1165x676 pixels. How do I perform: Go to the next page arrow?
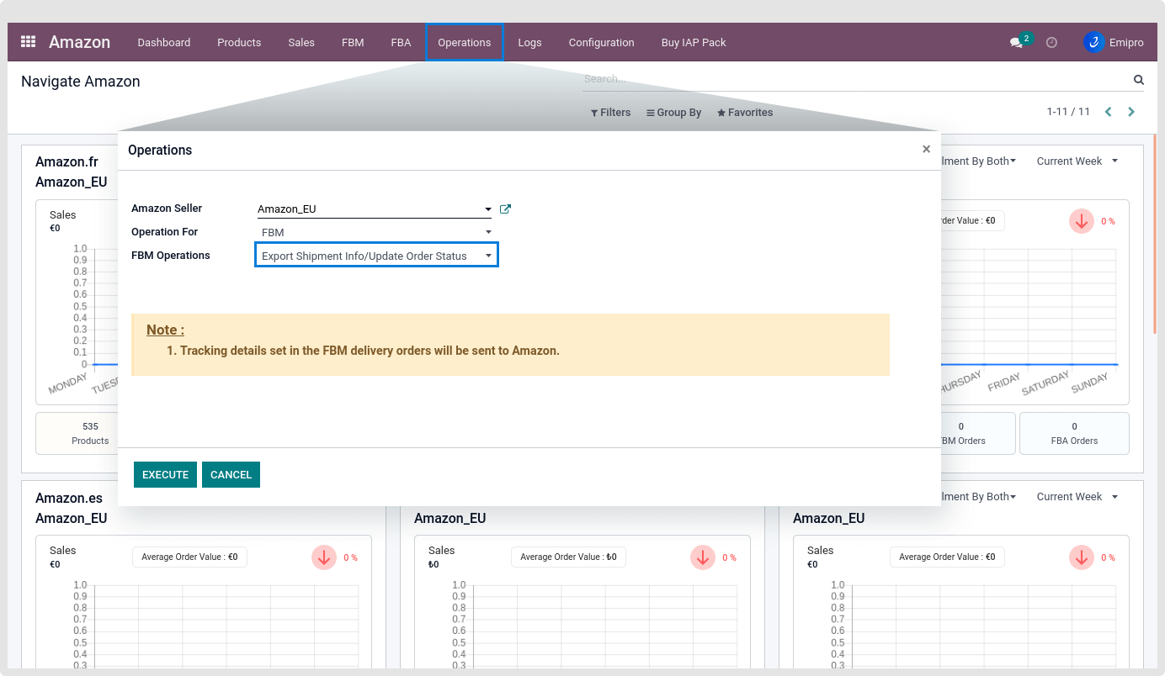pos(1131,112)
